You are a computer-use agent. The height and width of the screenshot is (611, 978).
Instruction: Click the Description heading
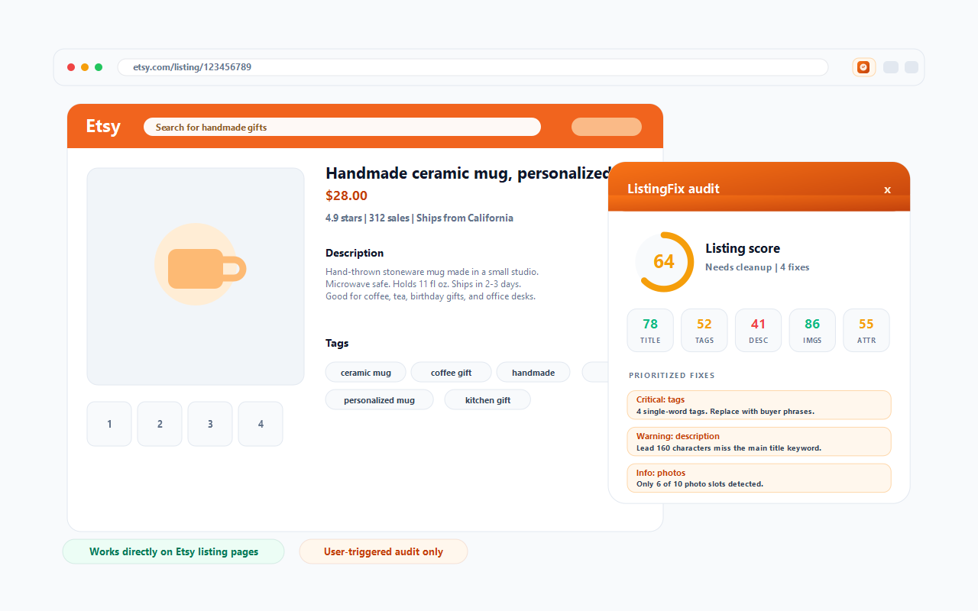coord(355,253)
